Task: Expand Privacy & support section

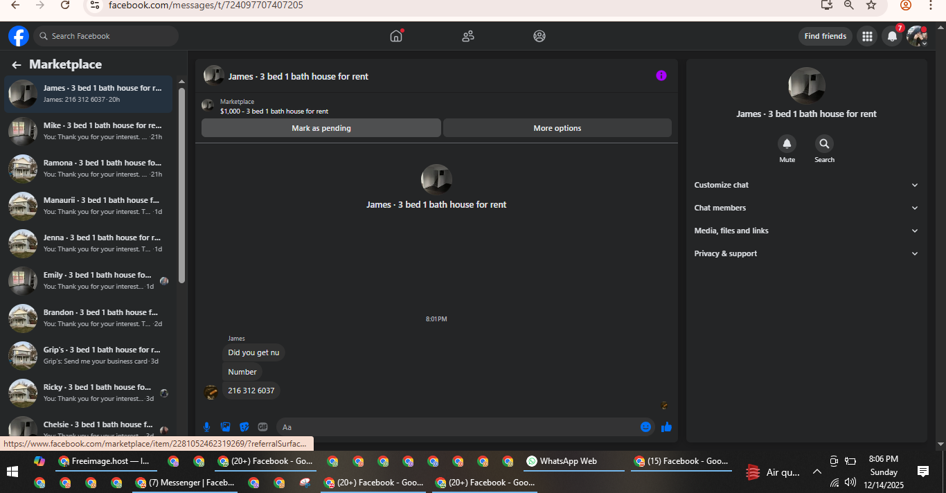Action: click(x=806, y=253)
